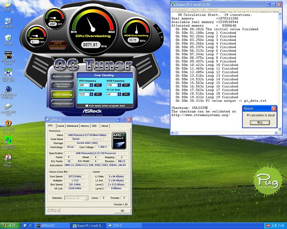Apply CPU Multiplier with its GO button
The width and height of the screenshot is (287, 229).
tap(98, 94)
